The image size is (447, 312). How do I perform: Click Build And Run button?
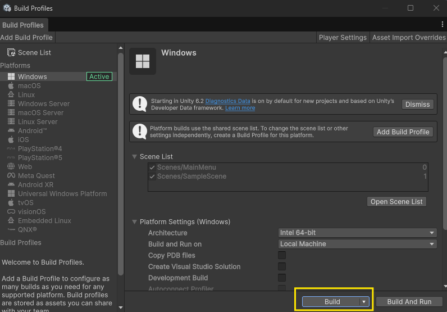pos(409,302)
